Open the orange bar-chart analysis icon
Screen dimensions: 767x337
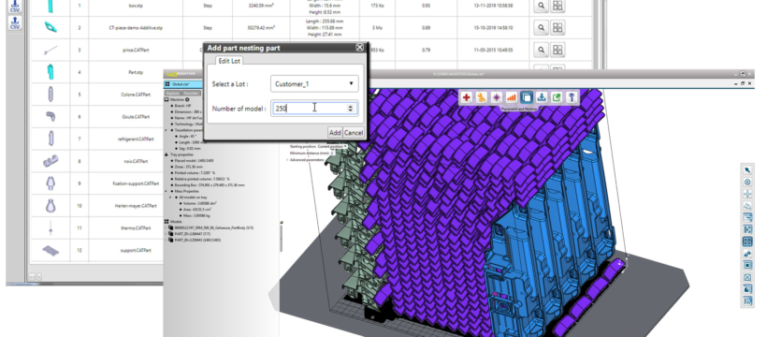coord(511,97)
